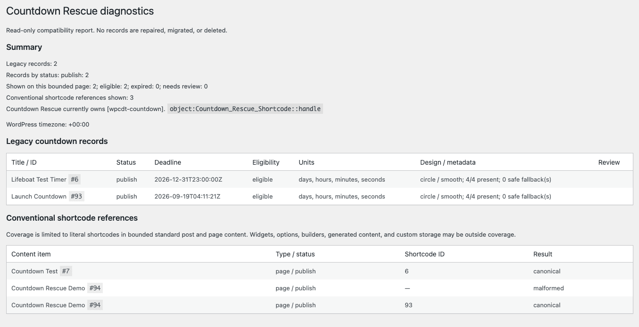Viewport: 639px width, 327px height.
Task: Click the "Review" column header
Action: click(609, 162)
